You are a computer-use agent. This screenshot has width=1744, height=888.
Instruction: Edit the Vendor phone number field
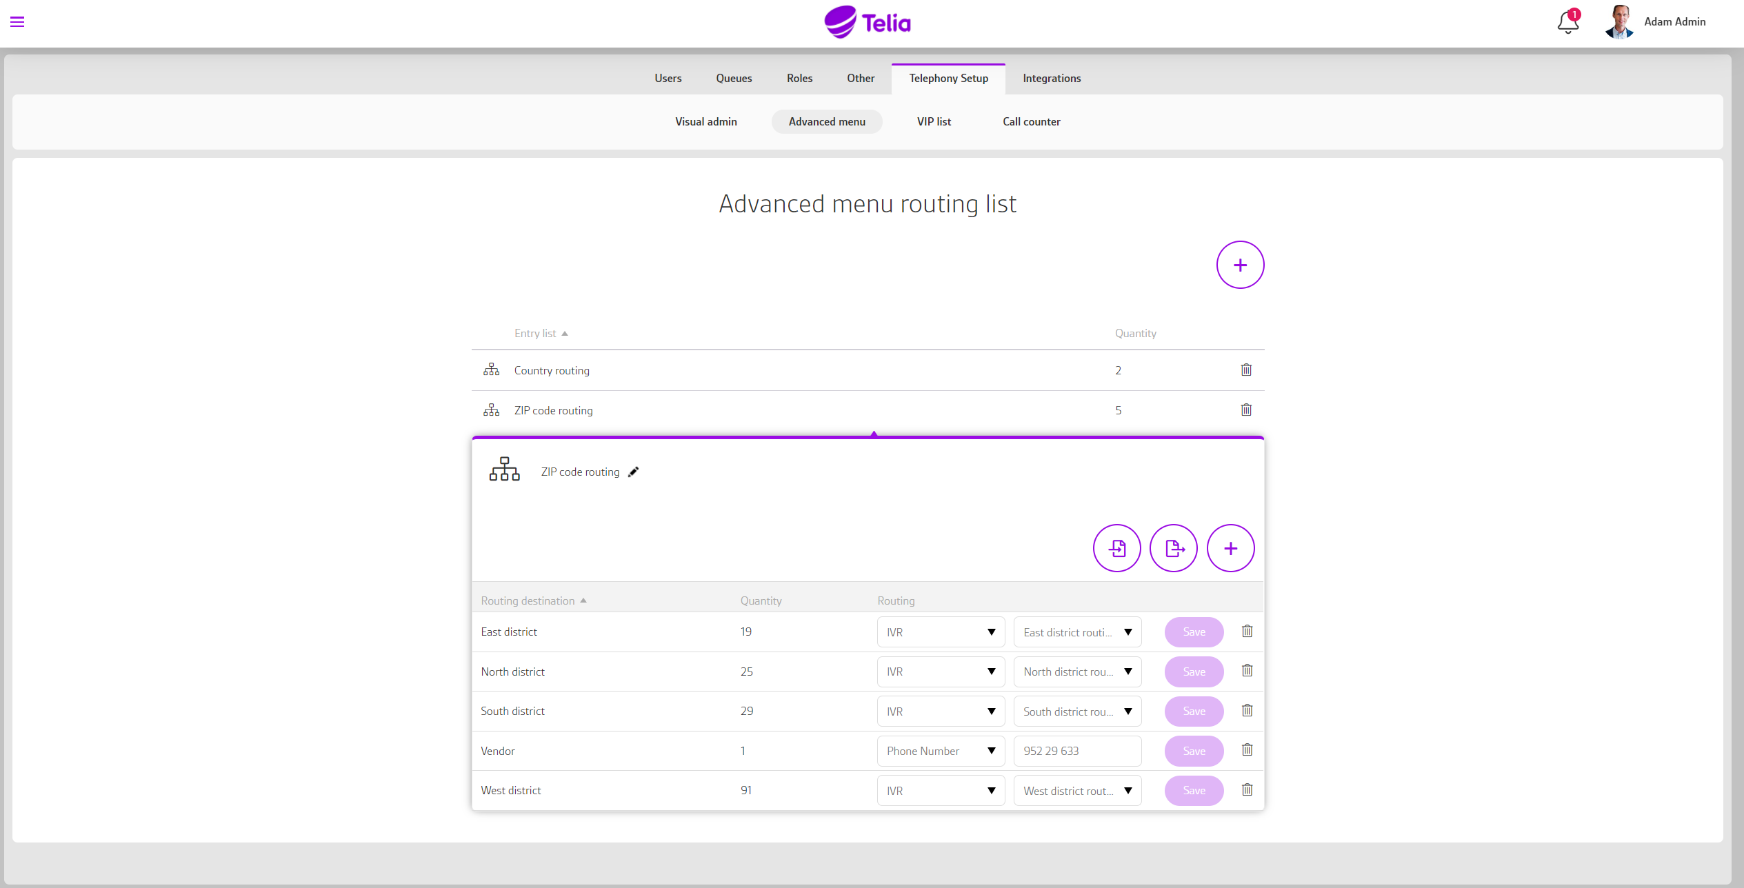tap(1077, 751)
